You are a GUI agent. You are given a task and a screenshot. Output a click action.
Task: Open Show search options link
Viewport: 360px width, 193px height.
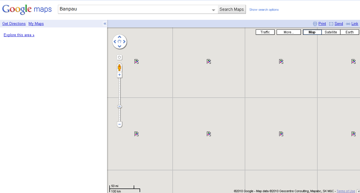pos(264,10)
